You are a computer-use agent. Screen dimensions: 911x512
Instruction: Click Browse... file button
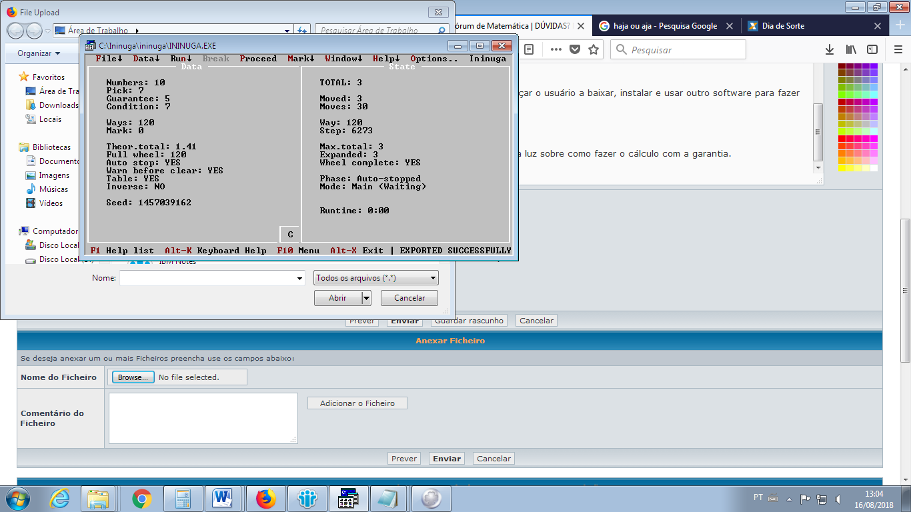(132, 377)
